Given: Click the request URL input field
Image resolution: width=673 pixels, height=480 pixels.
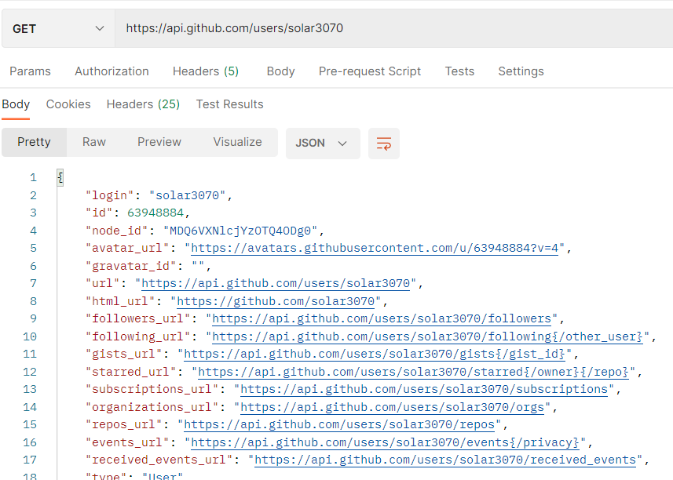Looking at the screenshot, I should point(393,28).
